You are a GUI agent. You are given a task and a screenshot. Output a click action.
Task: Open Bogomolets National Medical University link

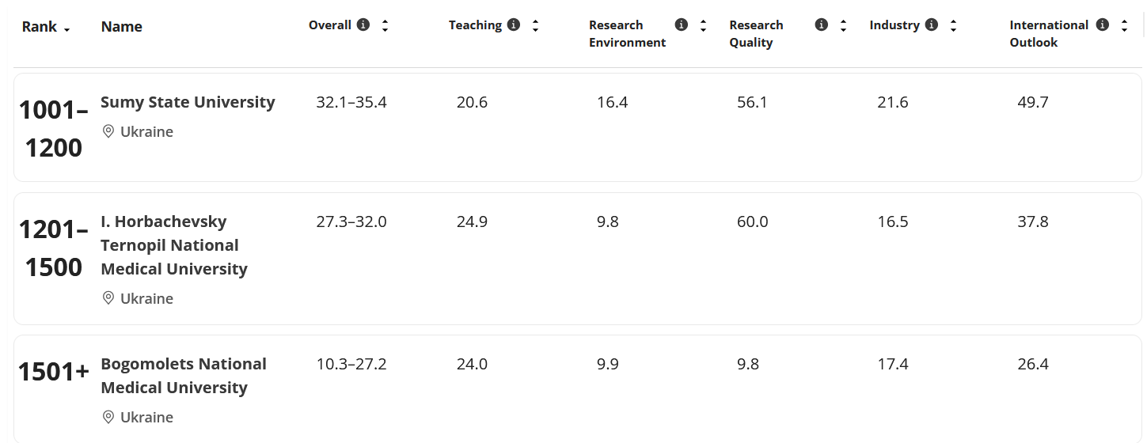183,376
